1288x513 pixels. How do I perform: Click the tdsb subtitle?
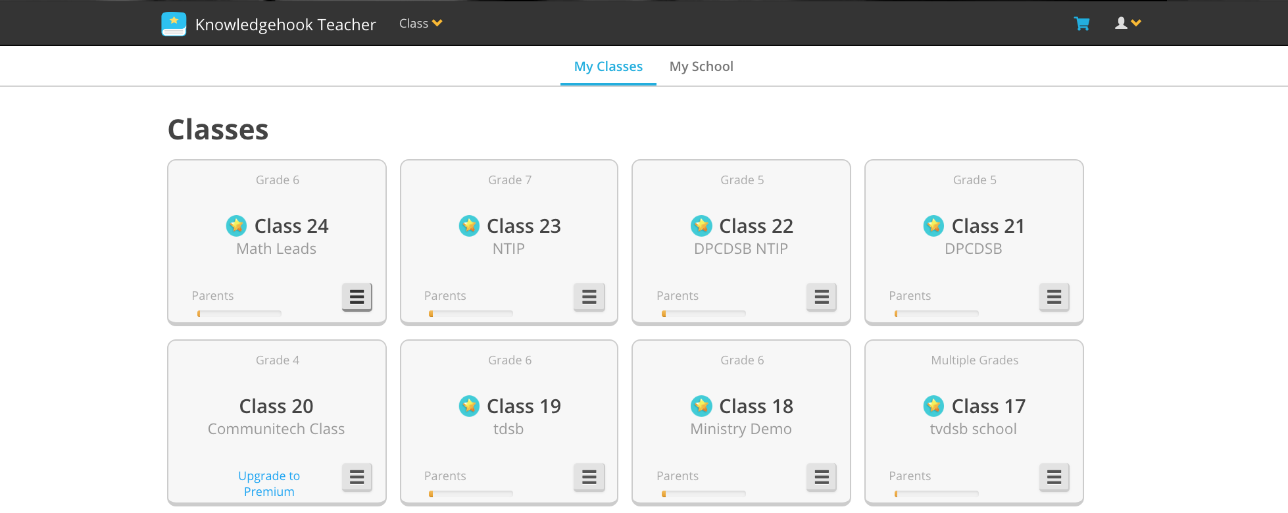click(508, 429)
